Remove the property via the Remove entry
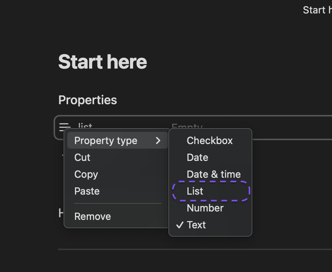The width and height of the screenshot is (332, 272). 93,216
